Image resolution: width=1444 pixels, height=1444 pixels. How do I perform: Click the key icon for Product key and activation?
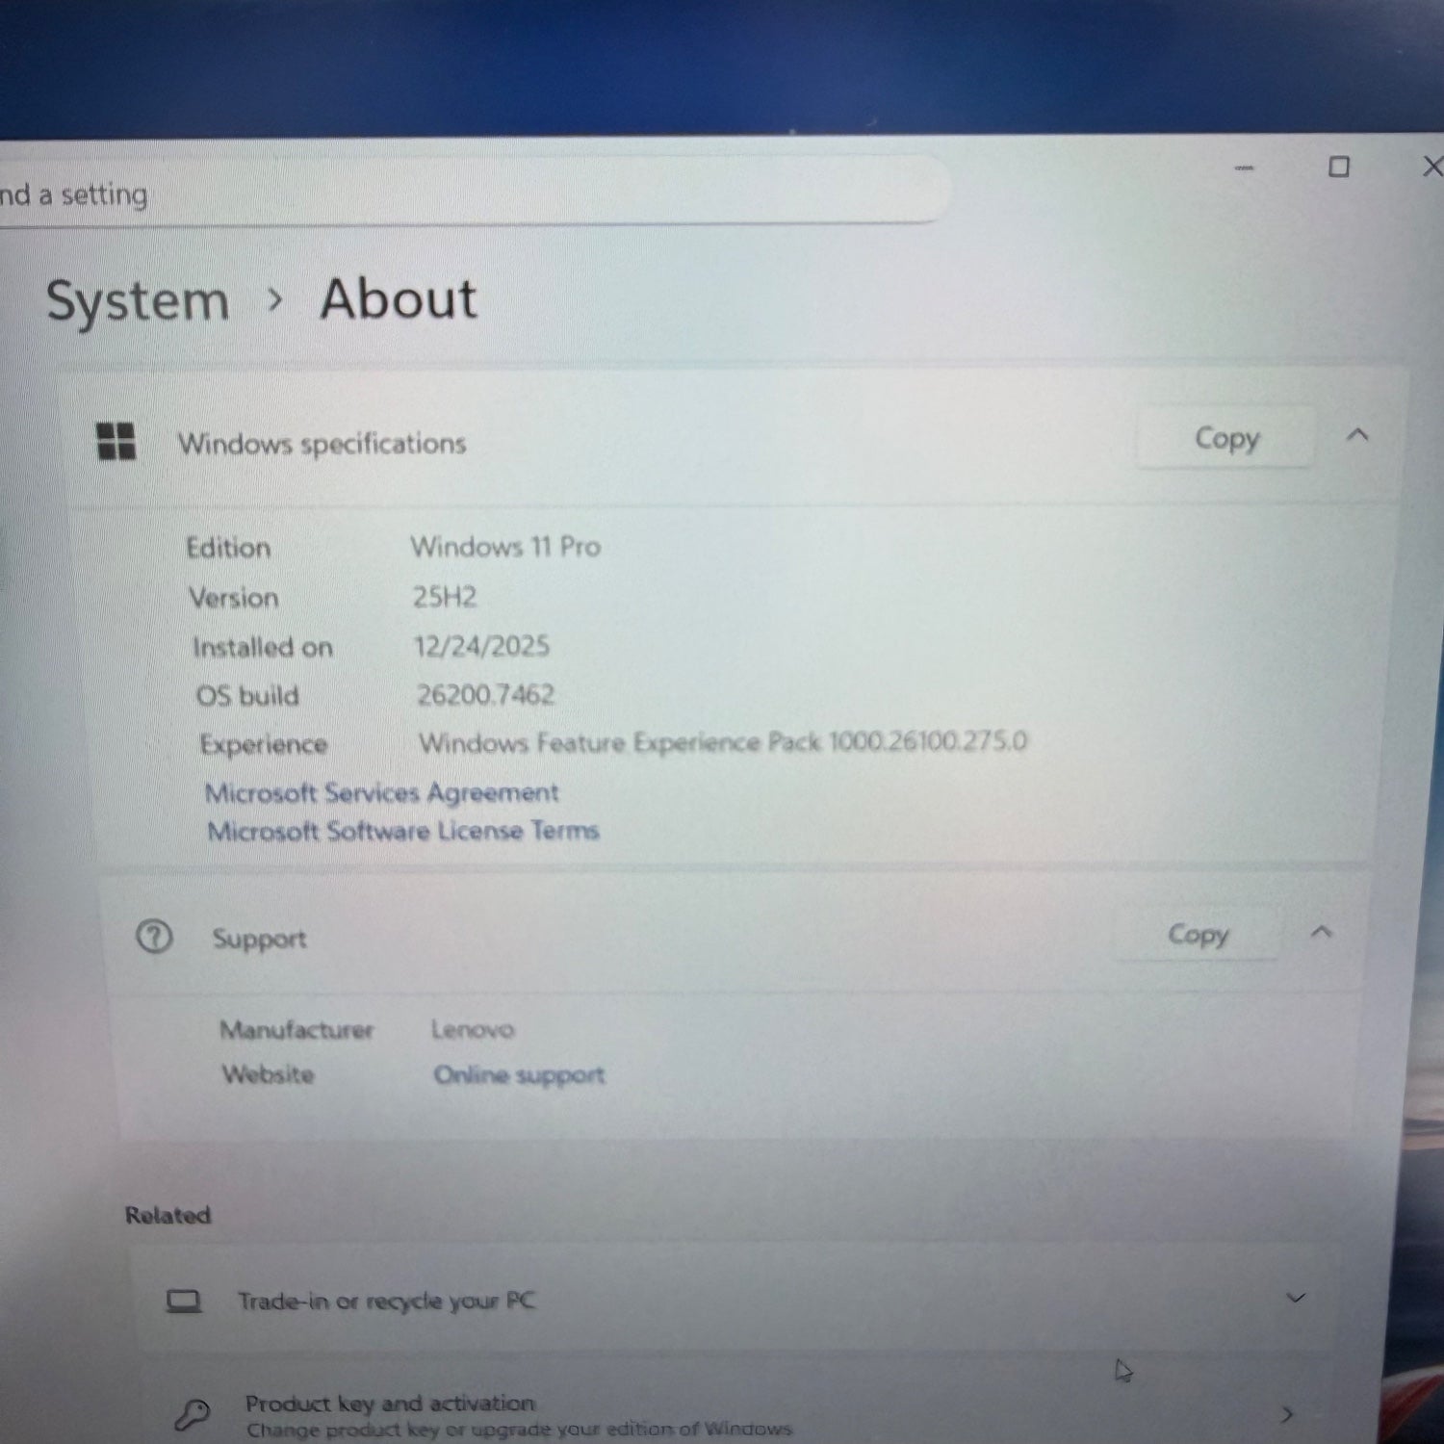click(x=192, y=1414)
